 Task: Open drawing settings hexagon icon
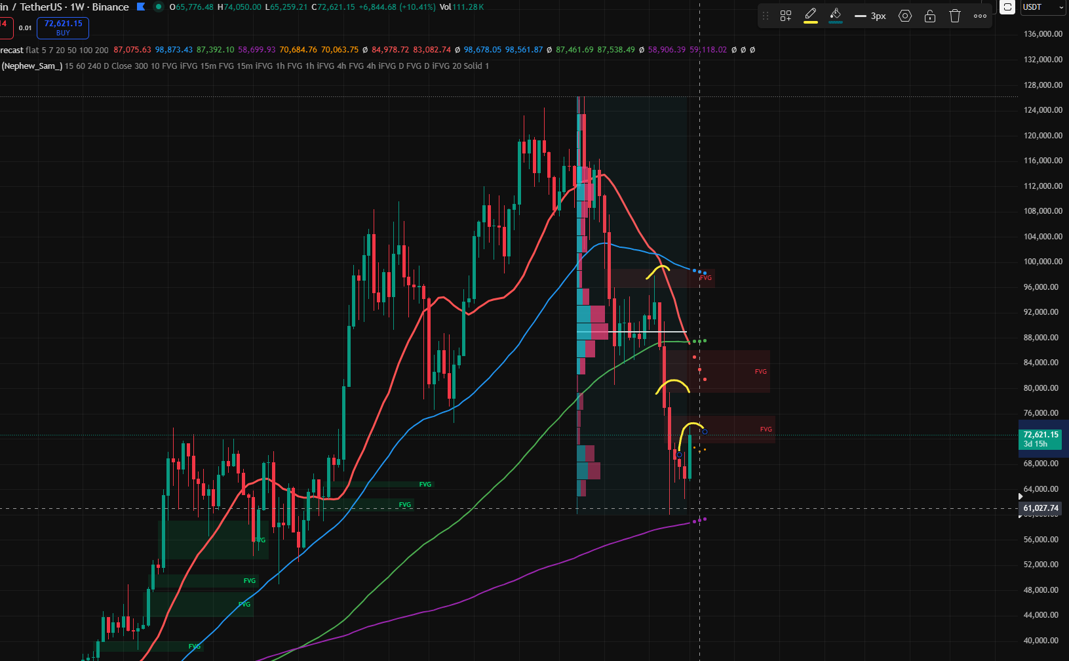(x=905, y=16)
